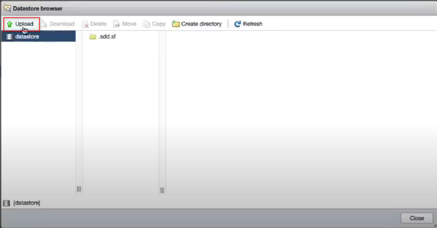
Task: Click the .sdd.sf yellow folder icon
Action: pyautogui.click(x=93, y=37)
